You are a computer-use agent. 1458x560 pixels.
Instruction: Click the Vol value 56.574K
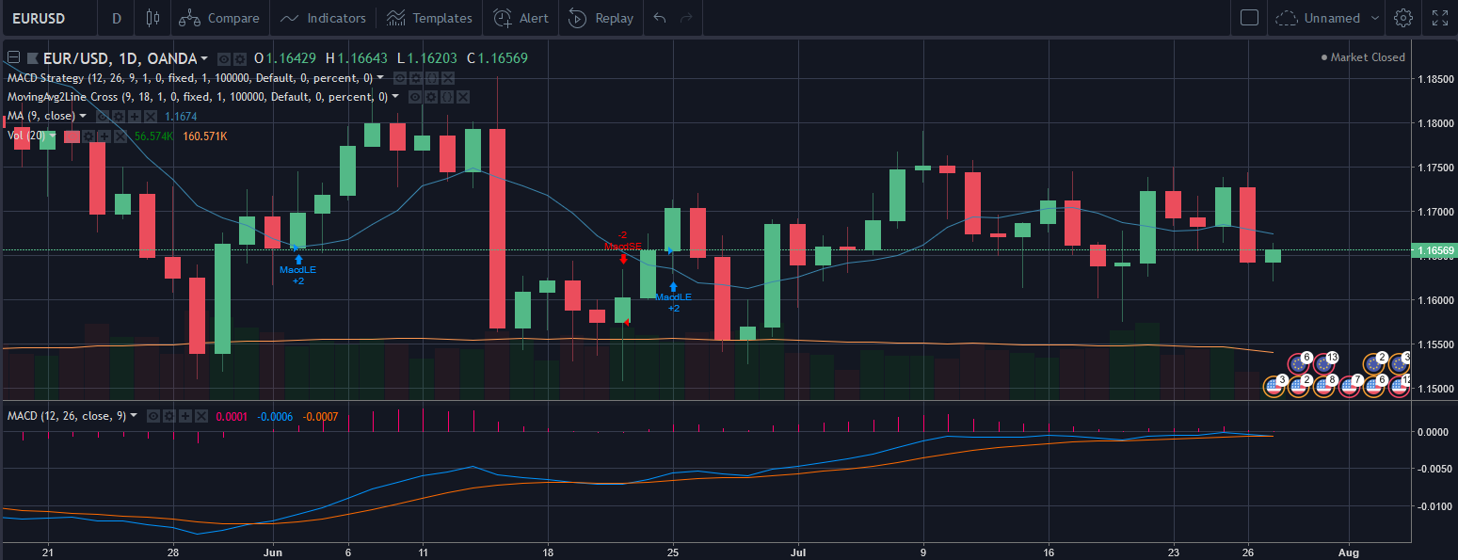pyautogui.click(x=153, y=136)
